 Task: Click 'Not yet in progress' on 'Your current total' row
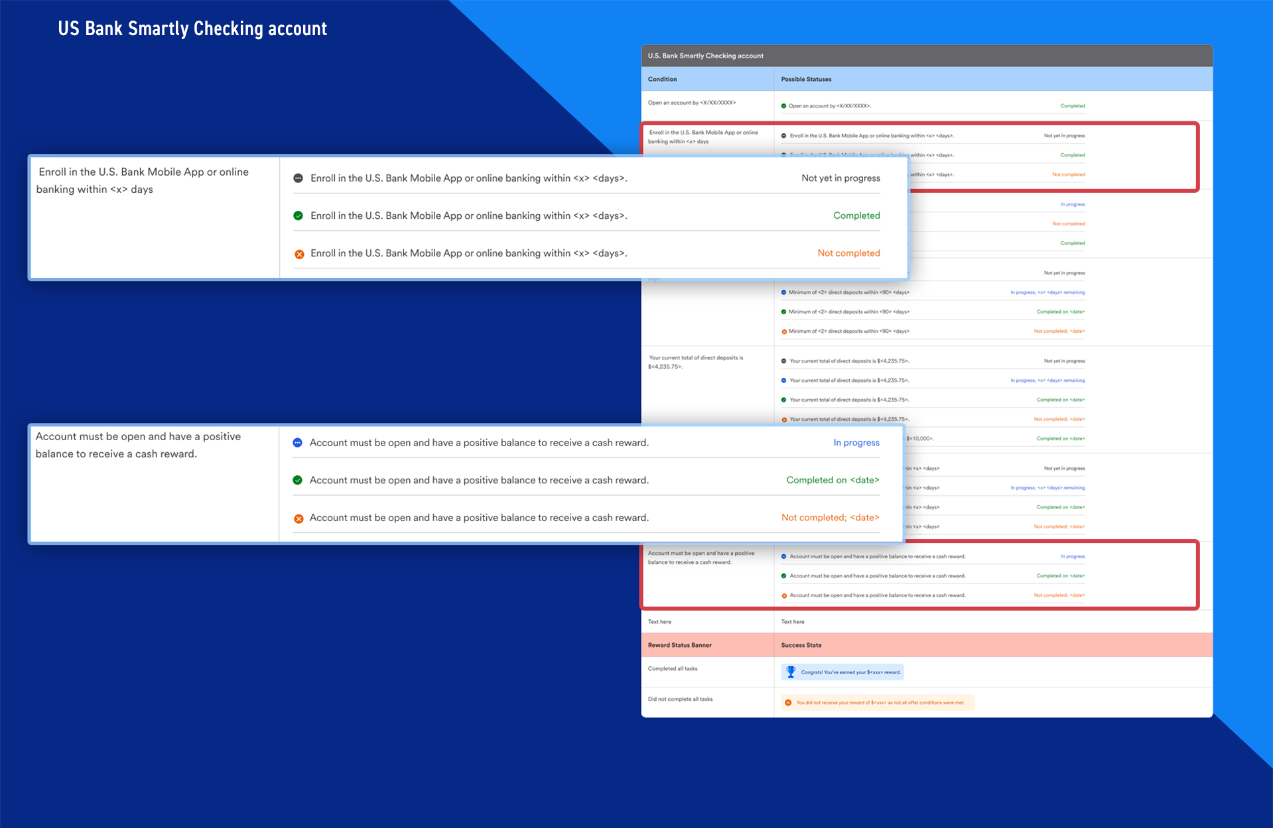tap(1064, 361)
